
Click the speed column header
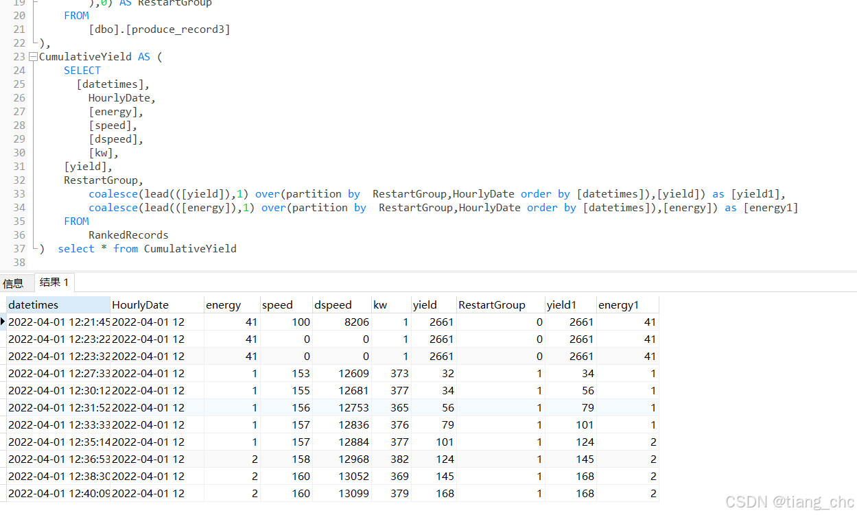pyautogui.click(x=286, y=305)
